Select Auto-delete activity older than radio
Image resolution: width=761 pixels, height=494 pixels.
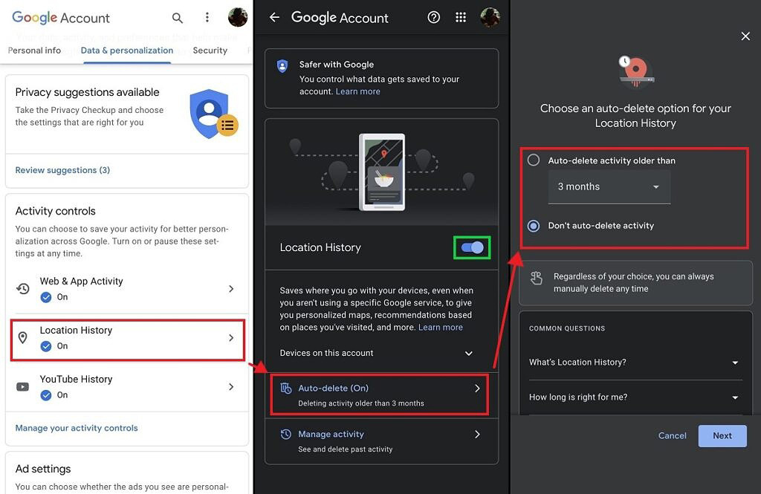(x=534, y=160)
